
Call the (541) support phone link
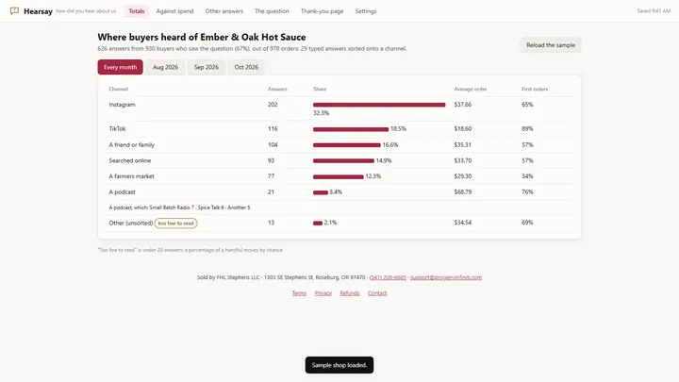[388, 277]
